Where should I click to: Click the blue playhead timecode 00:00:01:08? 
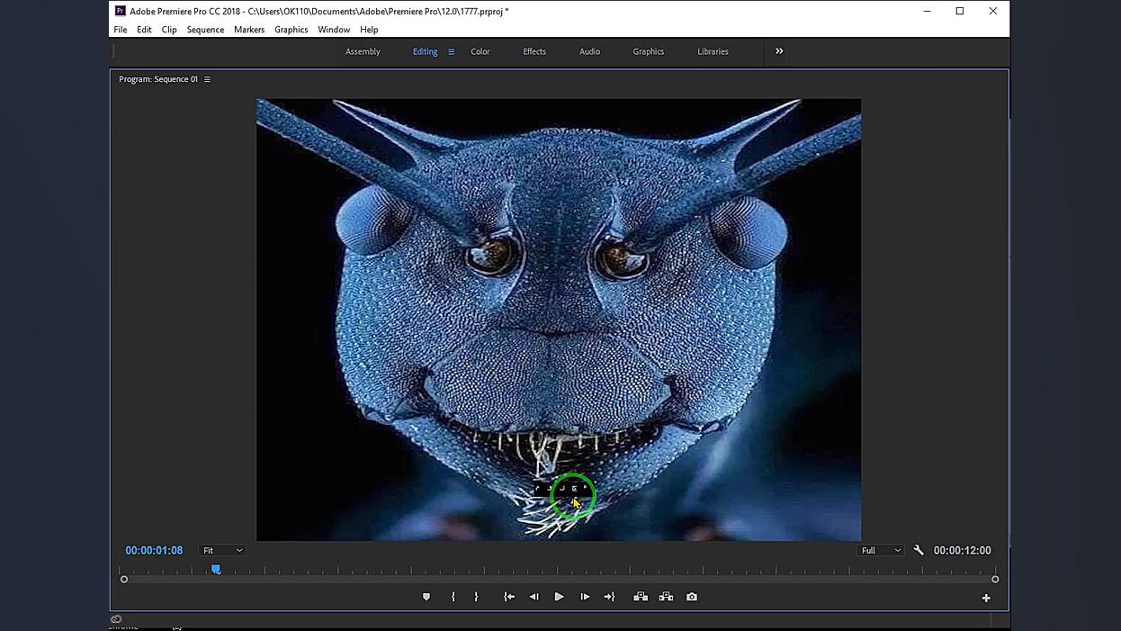[x=154, y=550]
